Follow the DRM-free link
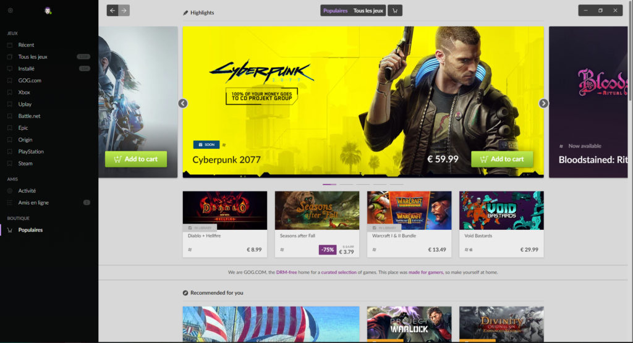 click(x=286, y=273)
